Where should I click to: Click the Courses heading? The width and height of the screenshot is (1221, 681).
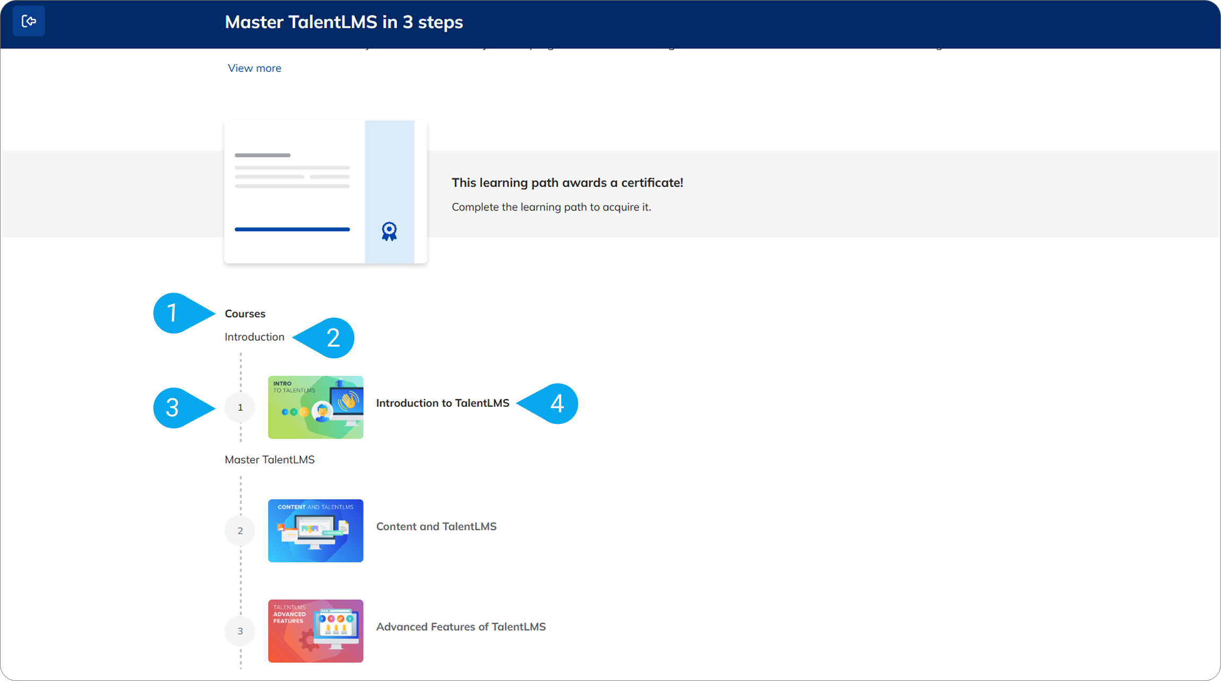tap(245, 314)
